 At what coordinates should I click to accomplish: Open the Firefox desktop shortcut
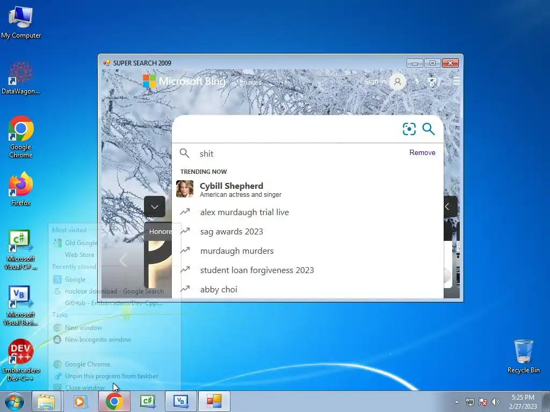tap(21, 189)
